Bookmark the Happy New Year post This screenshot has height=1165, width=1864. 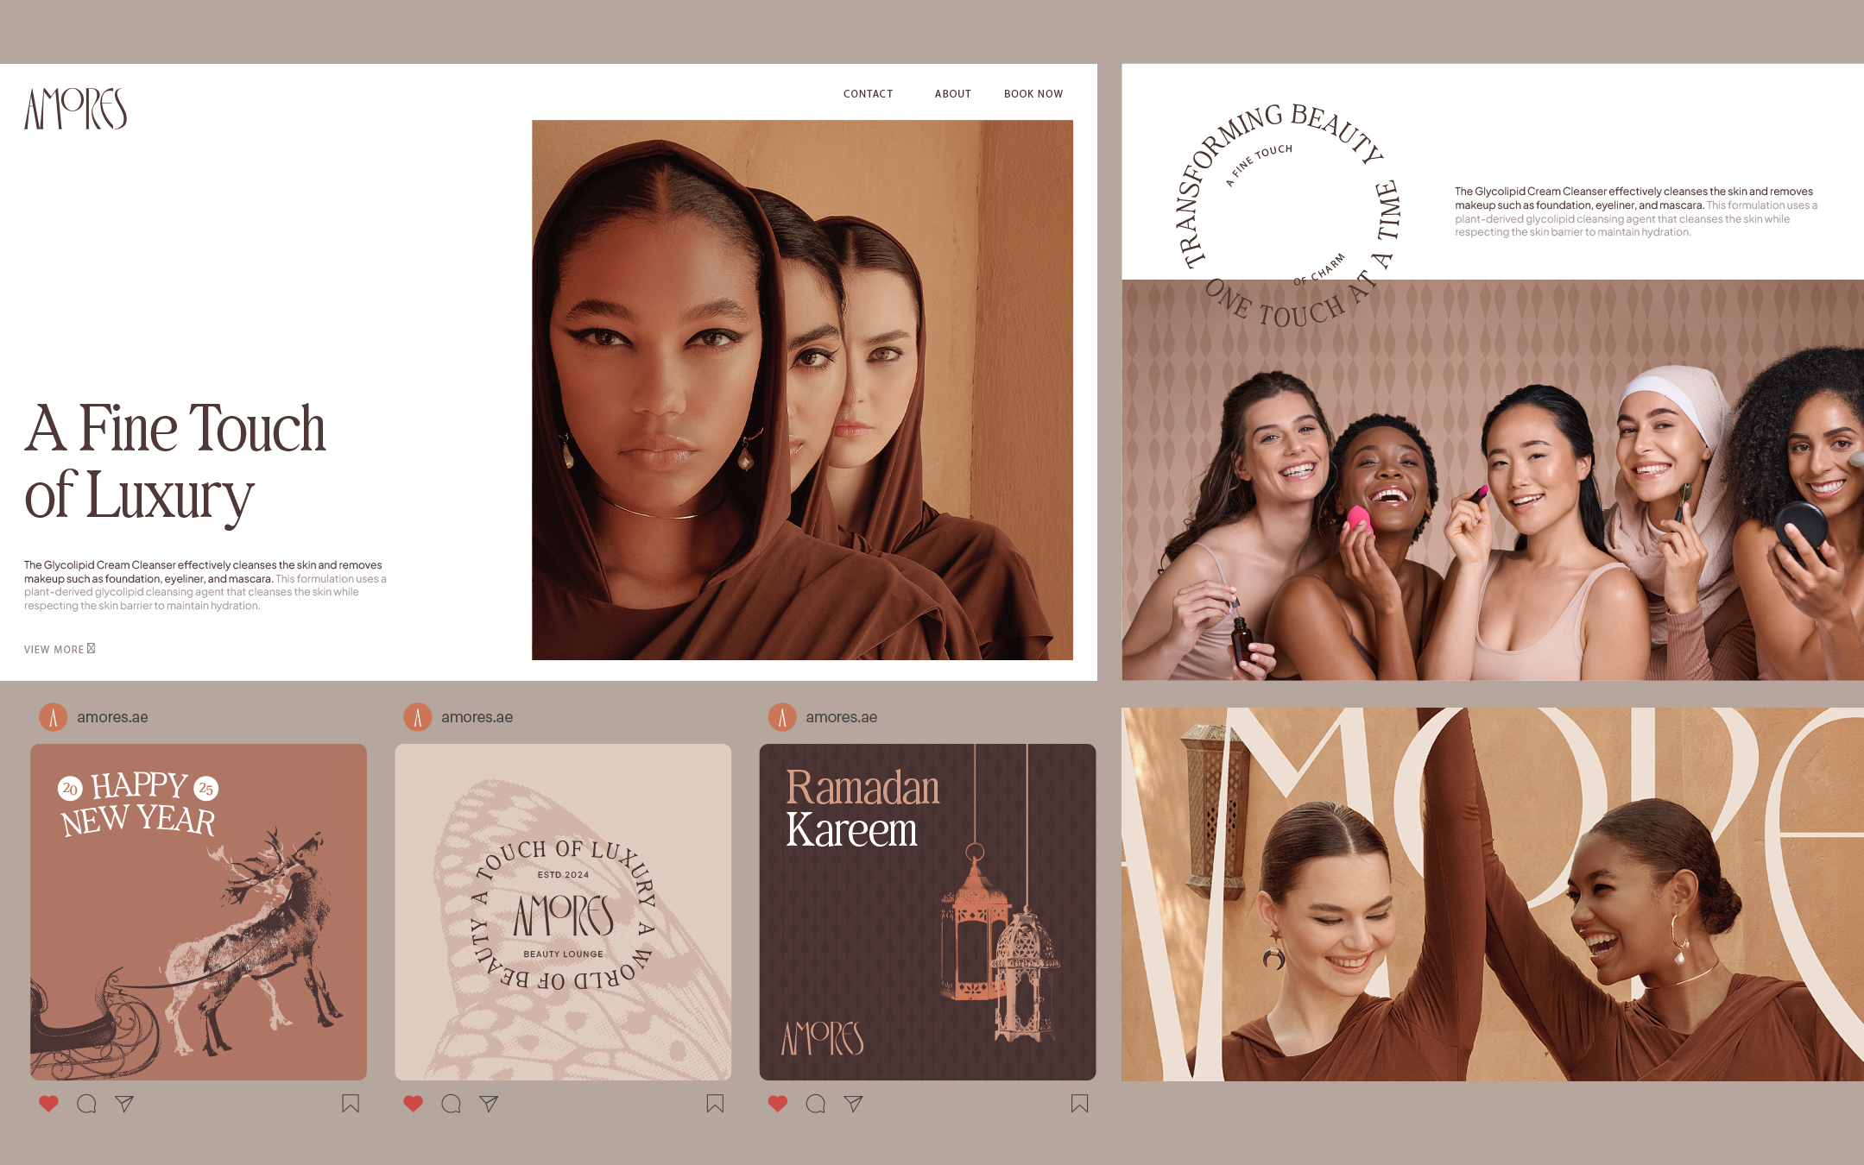coord(351,1103)
